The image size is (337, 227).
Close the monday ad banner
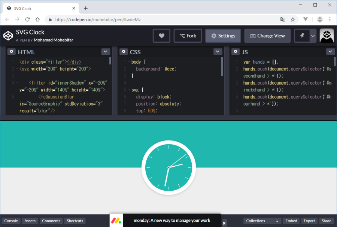click(224, 223)
